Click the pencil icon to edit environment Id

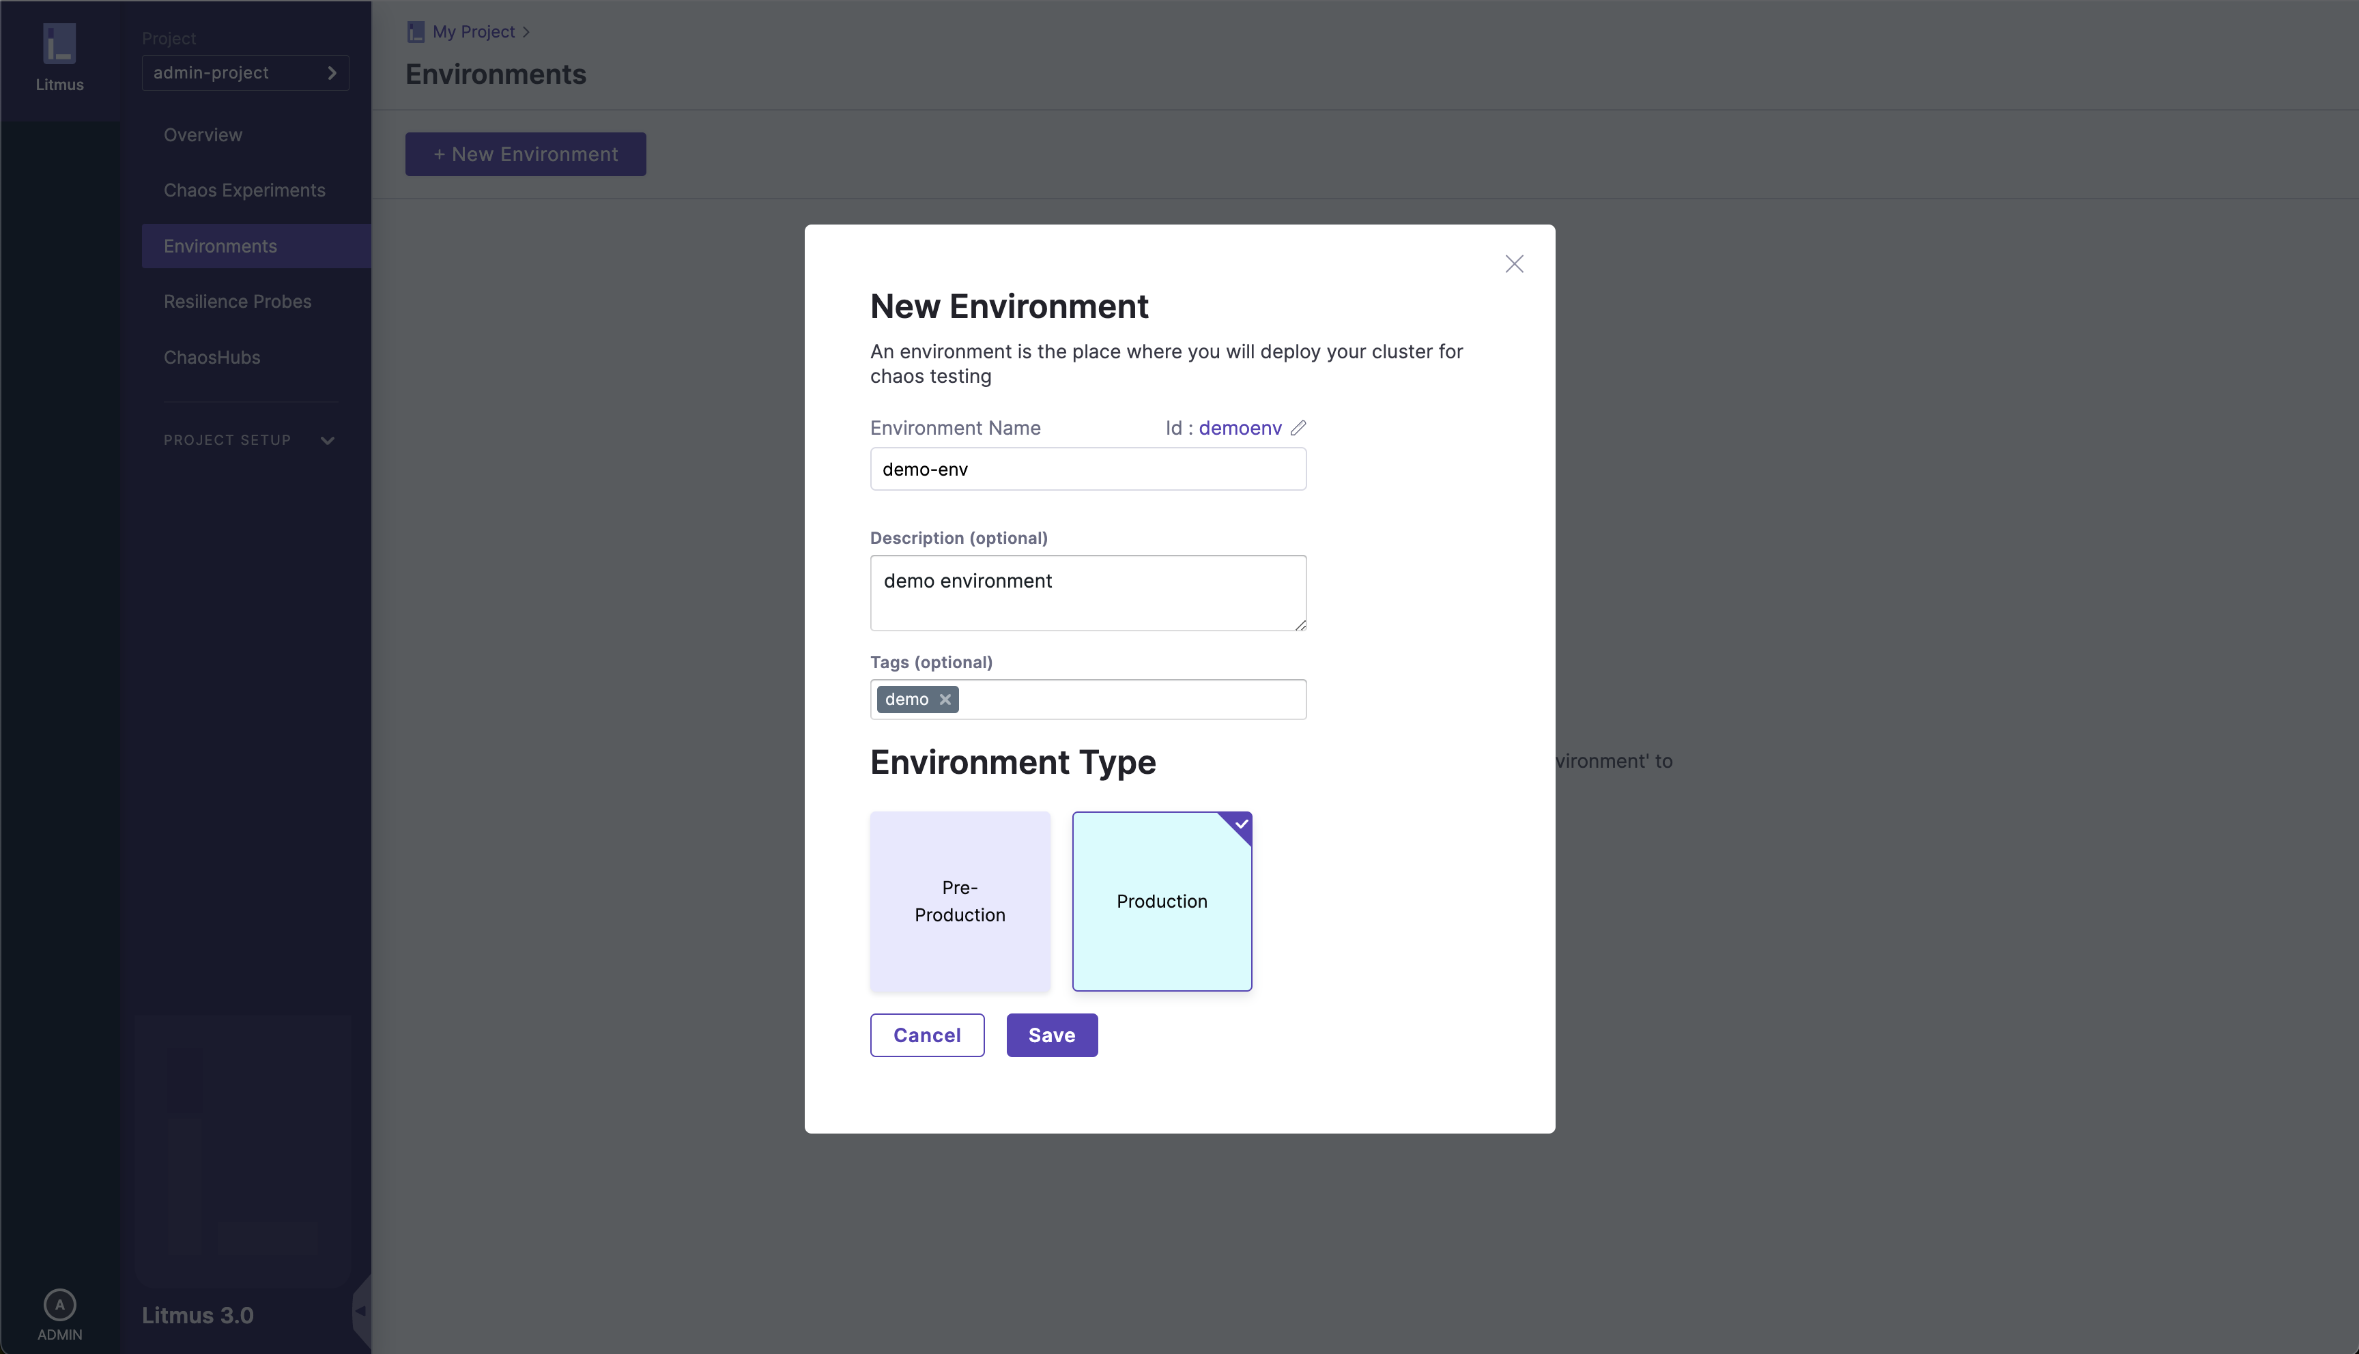coord(1298,428)
